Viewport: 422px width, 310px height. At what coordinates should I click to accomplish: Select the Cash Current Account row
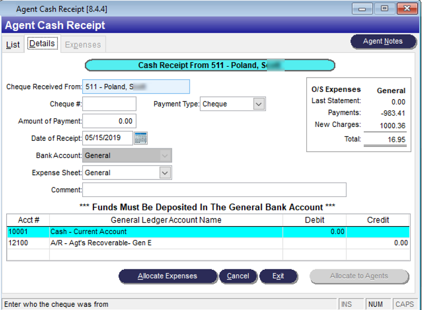tap(154, 232)
